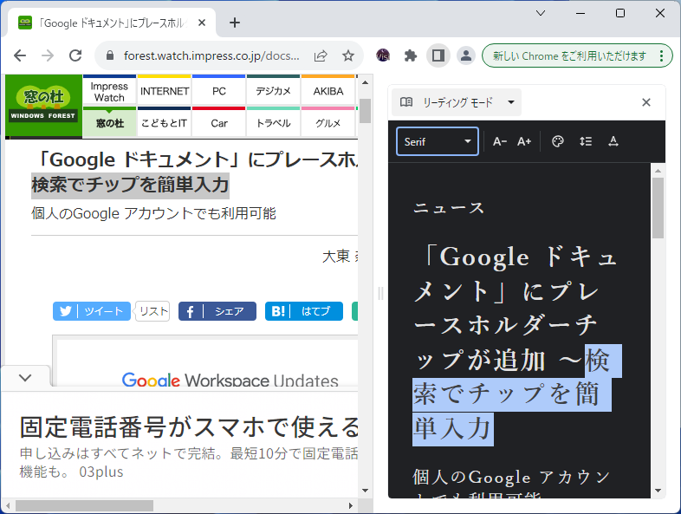Open the purple extension icon

pyautogui.click(x=383, y=55)
